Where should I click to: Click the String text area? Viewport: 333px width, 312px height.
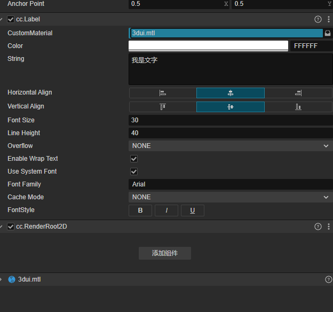click(231, 69)
